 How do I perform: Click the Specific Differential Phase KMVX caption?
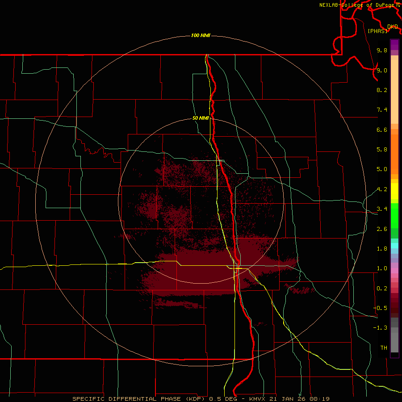[201, 399]
